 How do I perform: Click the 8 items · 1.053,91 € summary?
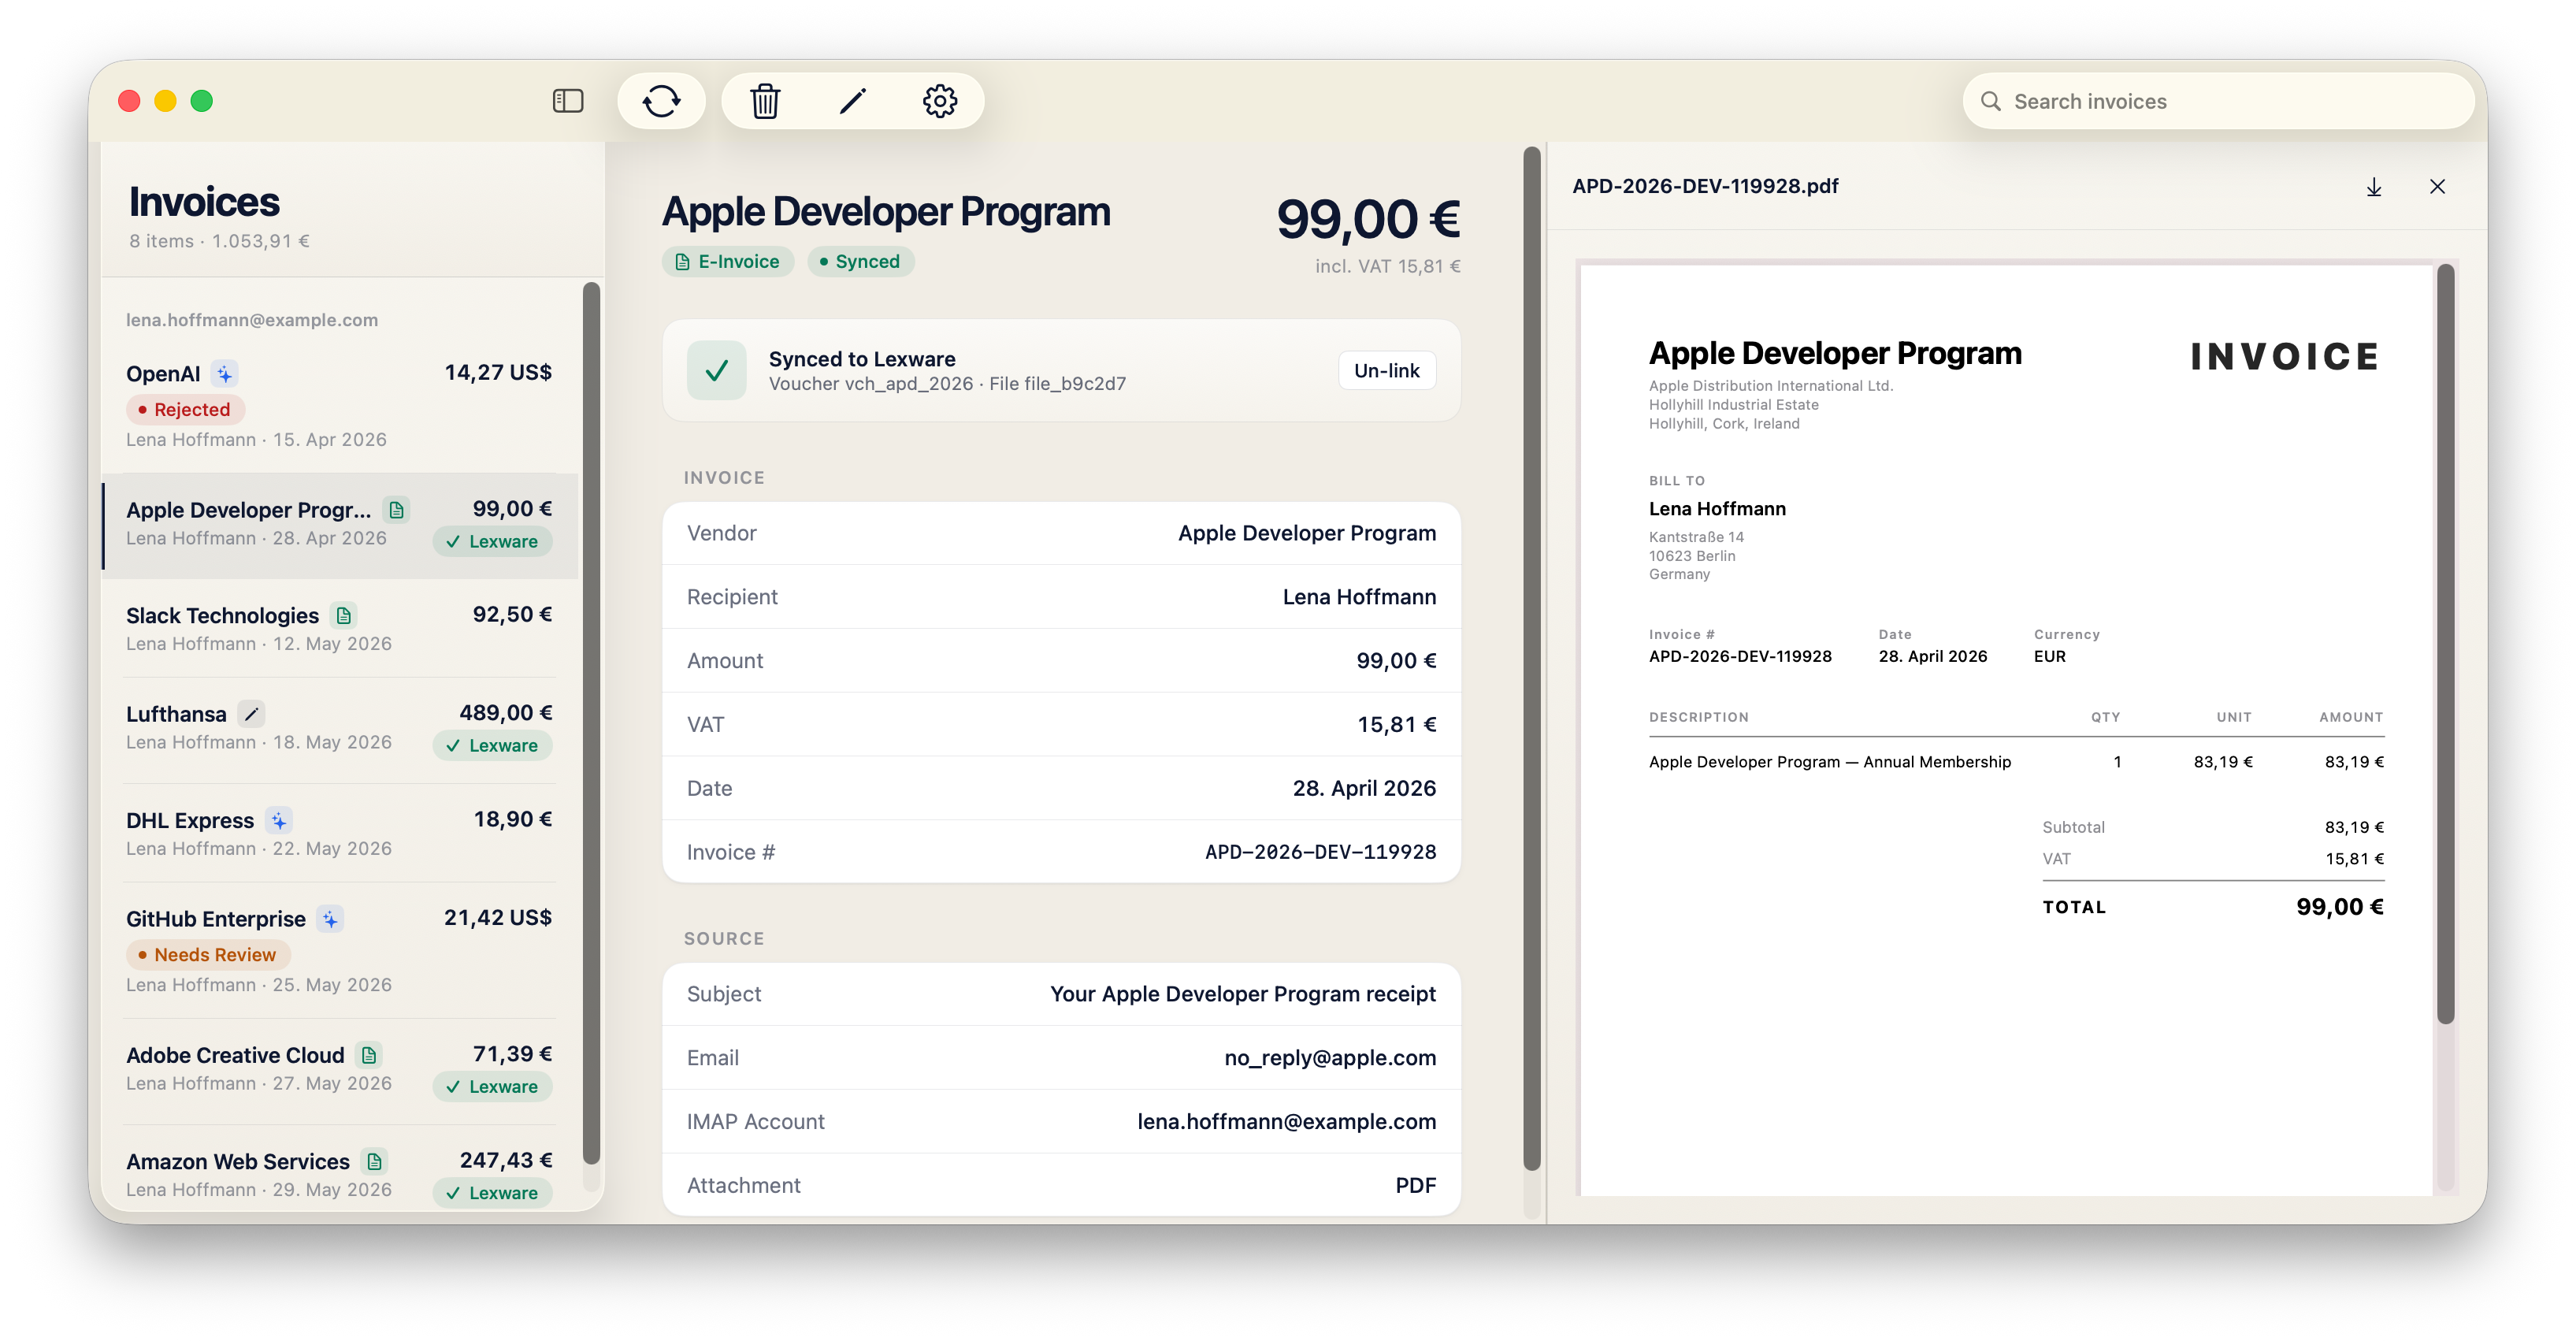[x=219, y=241]
